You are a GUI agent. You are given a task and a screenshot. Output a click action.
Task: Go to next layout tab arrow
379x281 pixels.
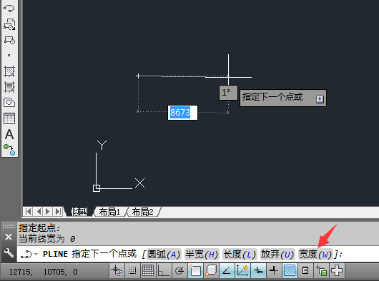point(48,212)
